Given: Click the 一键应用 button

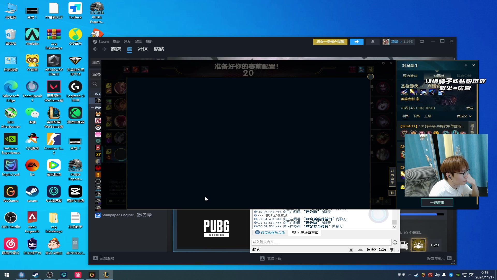Looking at the screenshot, I should click(x=437, y=203).
